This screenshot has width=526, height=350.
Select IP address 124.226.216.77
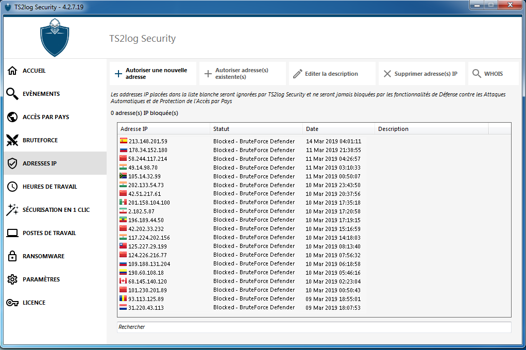click(148, 255)
